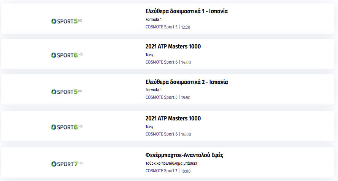
Task: Open Ελεύθερα δοκιμαστικά 2 - Ισπανία title
Action: click(186, 82)
